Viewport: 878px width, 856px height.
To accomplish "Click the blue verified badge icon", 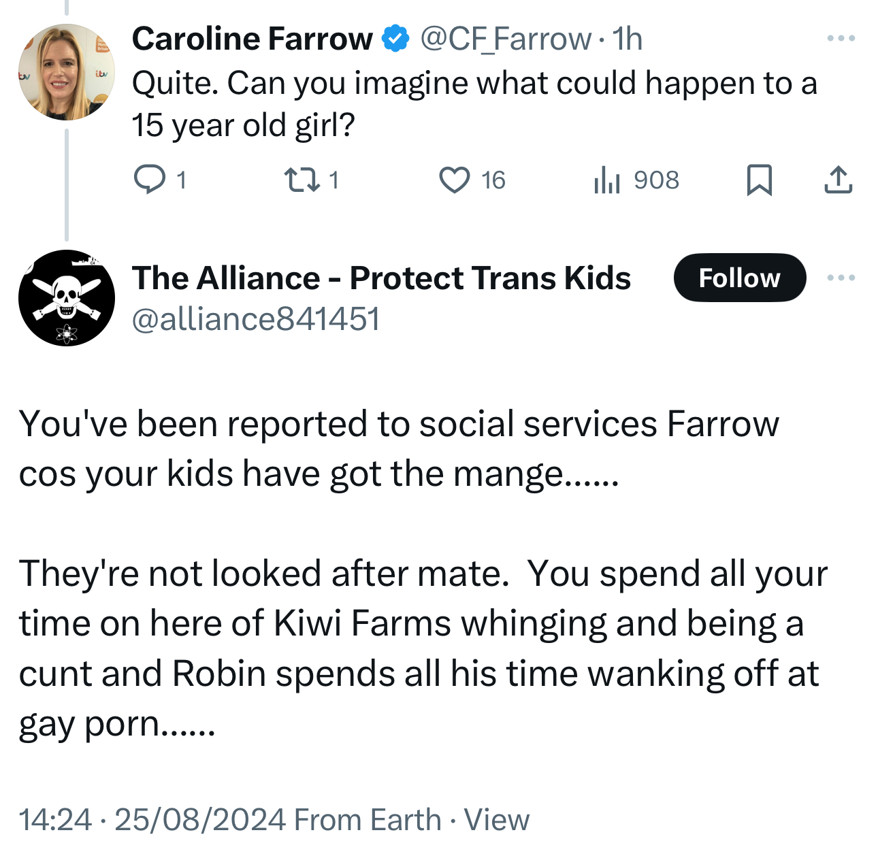I will coord(395,39).
